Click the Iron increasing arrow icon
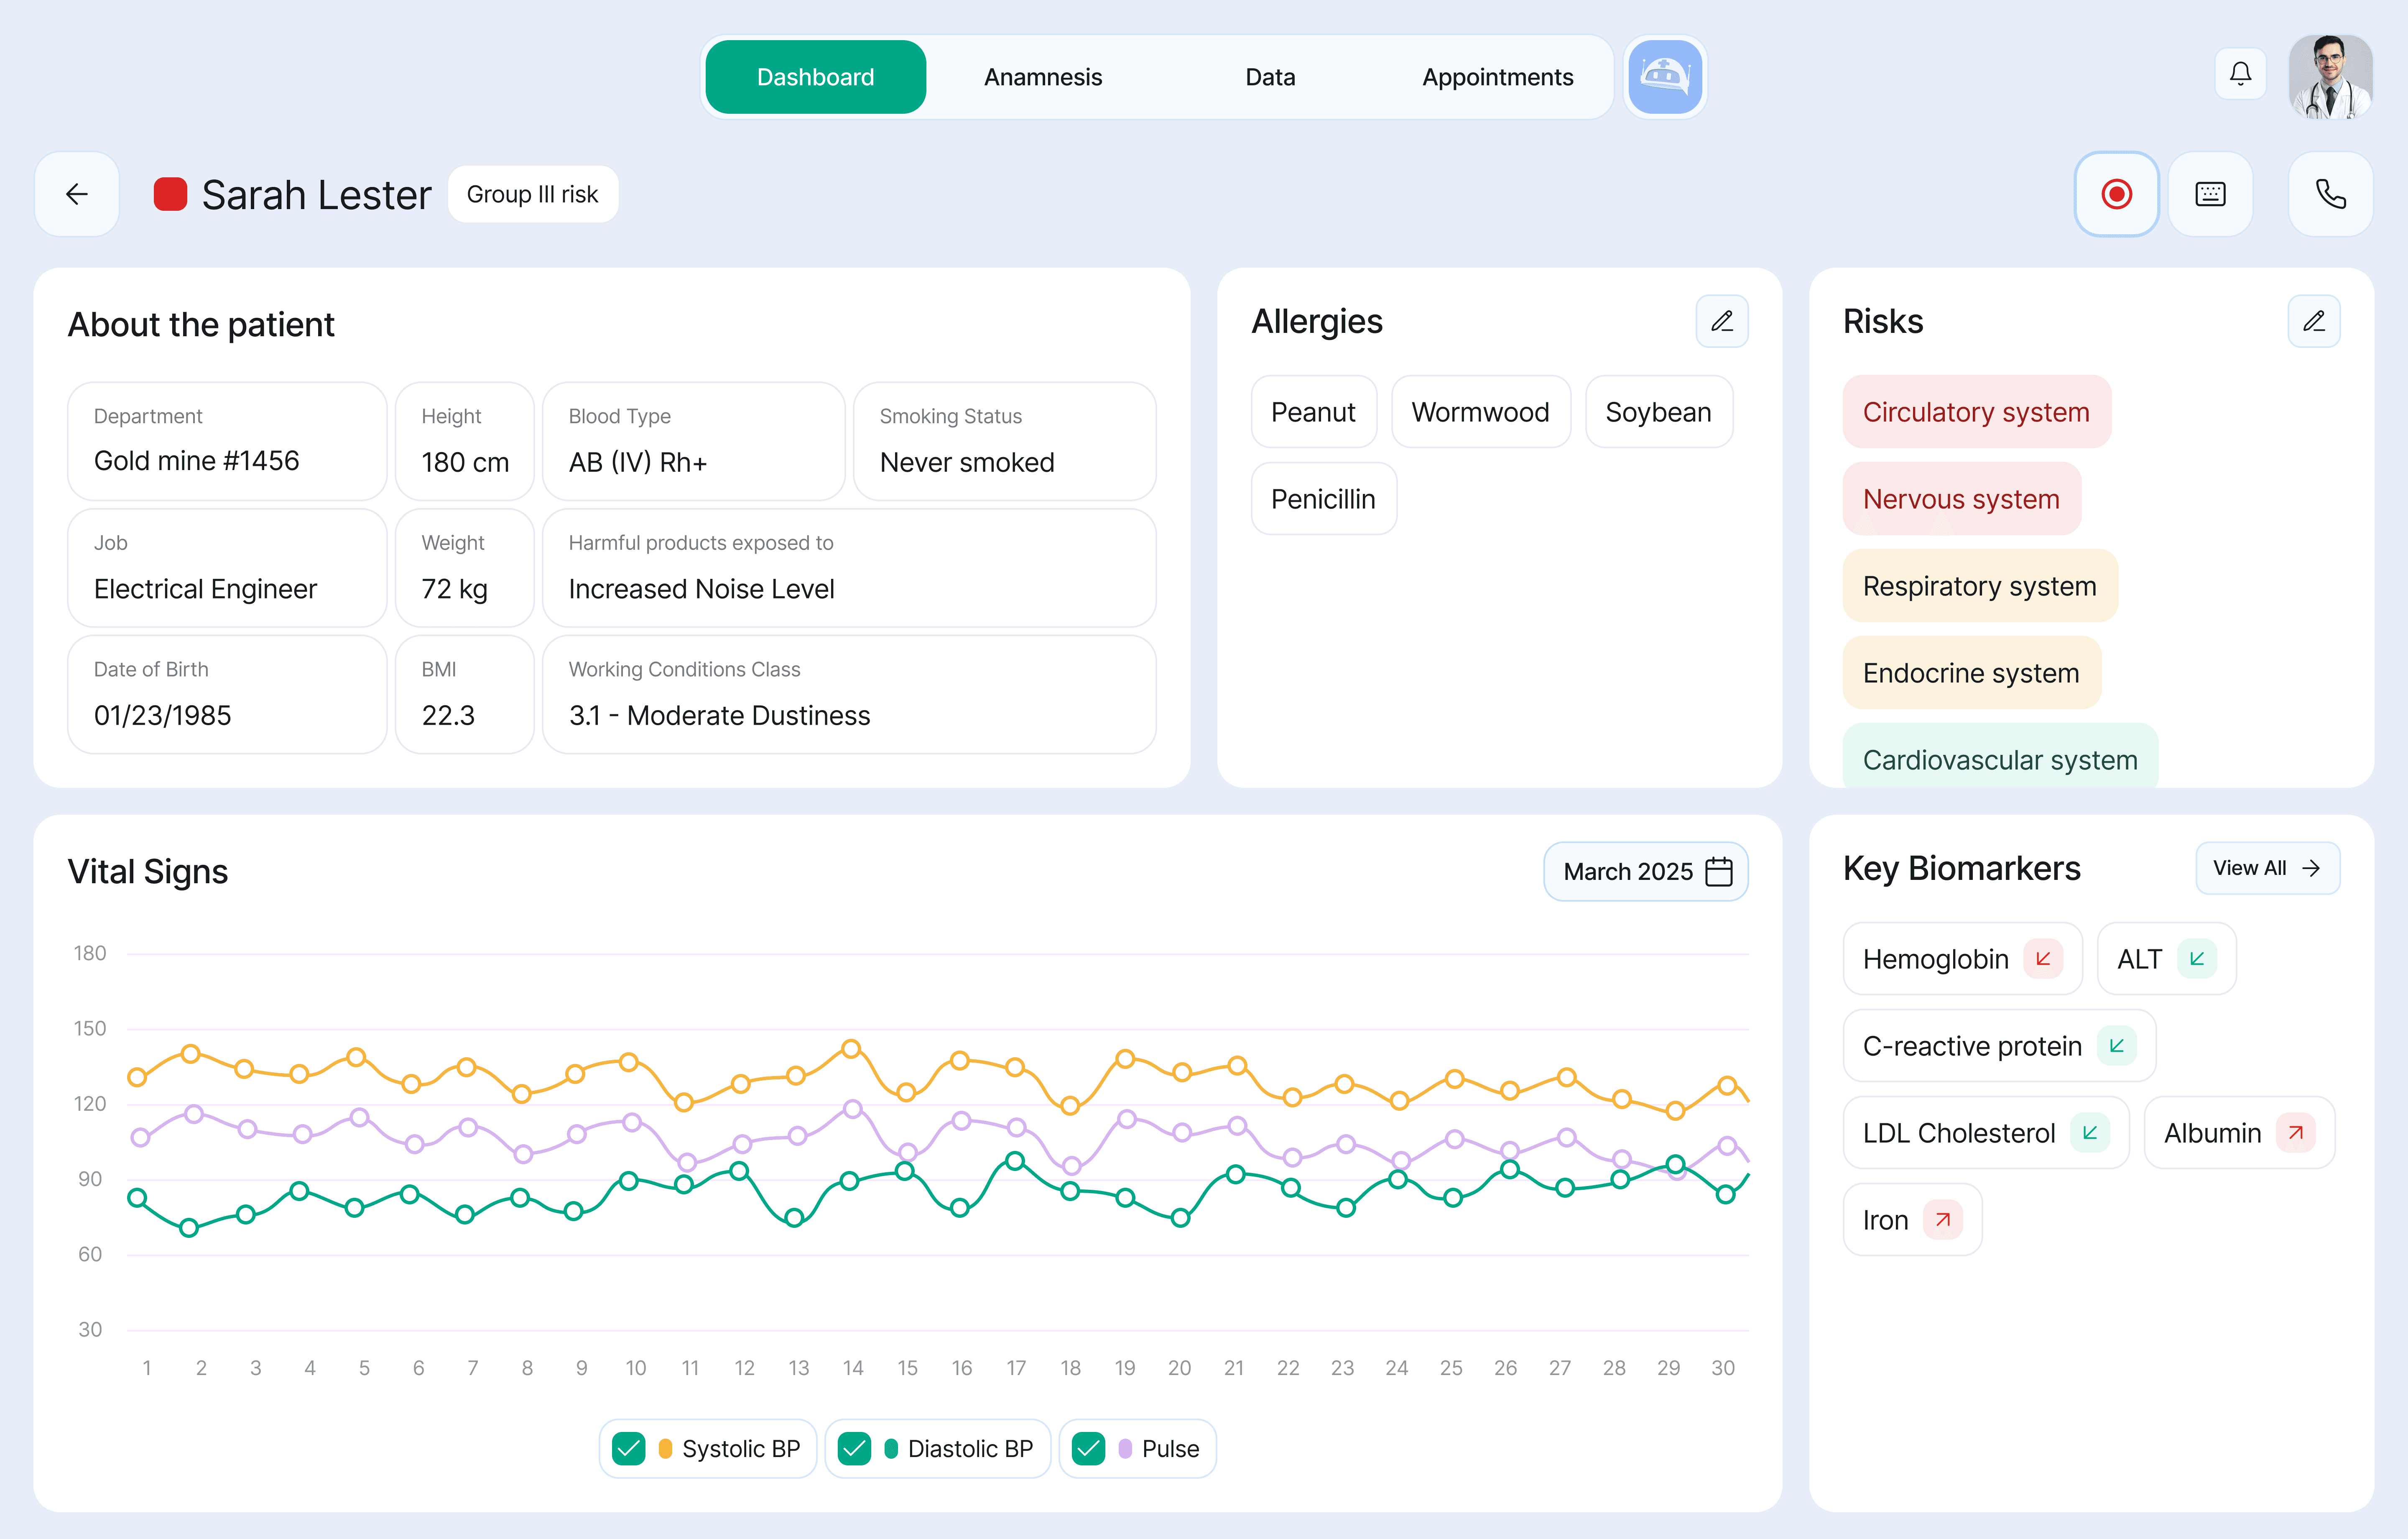This screenshot has width=2408, height=1539. tap(1943, 1220)
